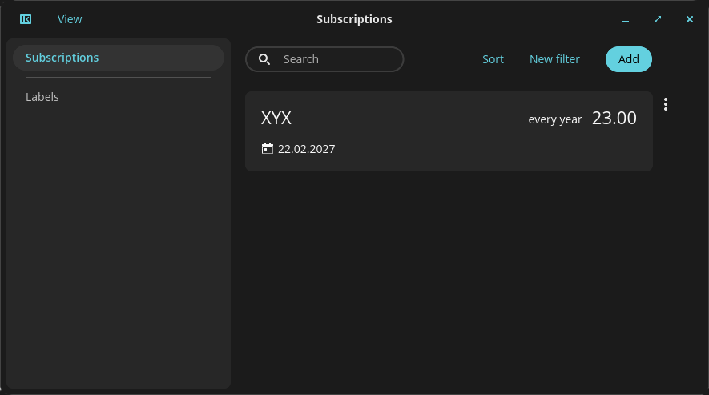Open the Sort options
Screen dimensions: 709x395
click(493, 59)
